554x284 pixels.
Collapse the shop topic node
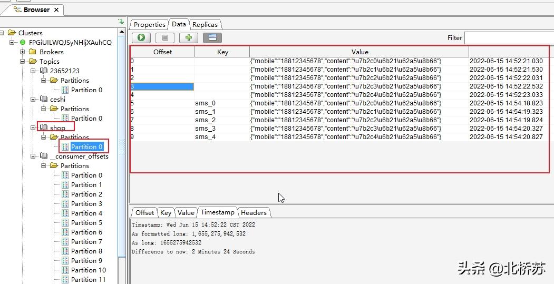point(33,128)
